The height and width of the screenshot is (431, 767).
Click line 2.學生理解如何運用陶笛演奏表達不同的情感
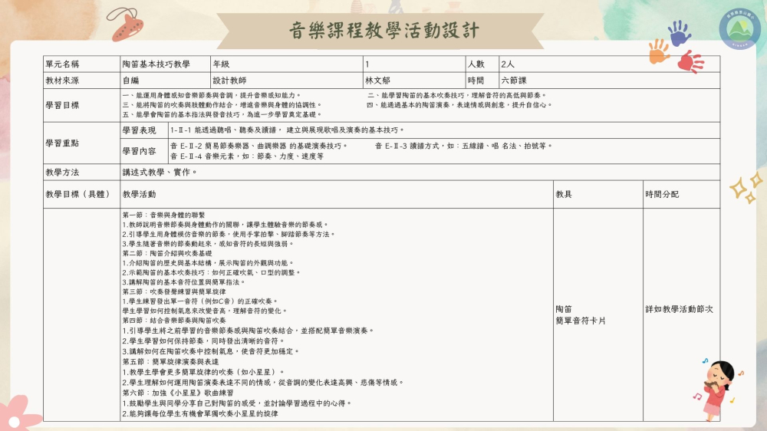[x=263, y=383]
